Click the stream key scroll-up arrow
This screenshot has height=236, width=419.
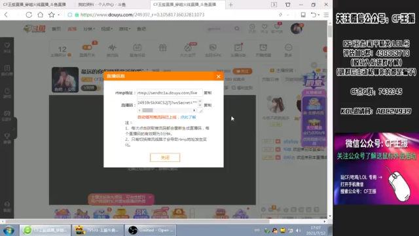(200, 101)
